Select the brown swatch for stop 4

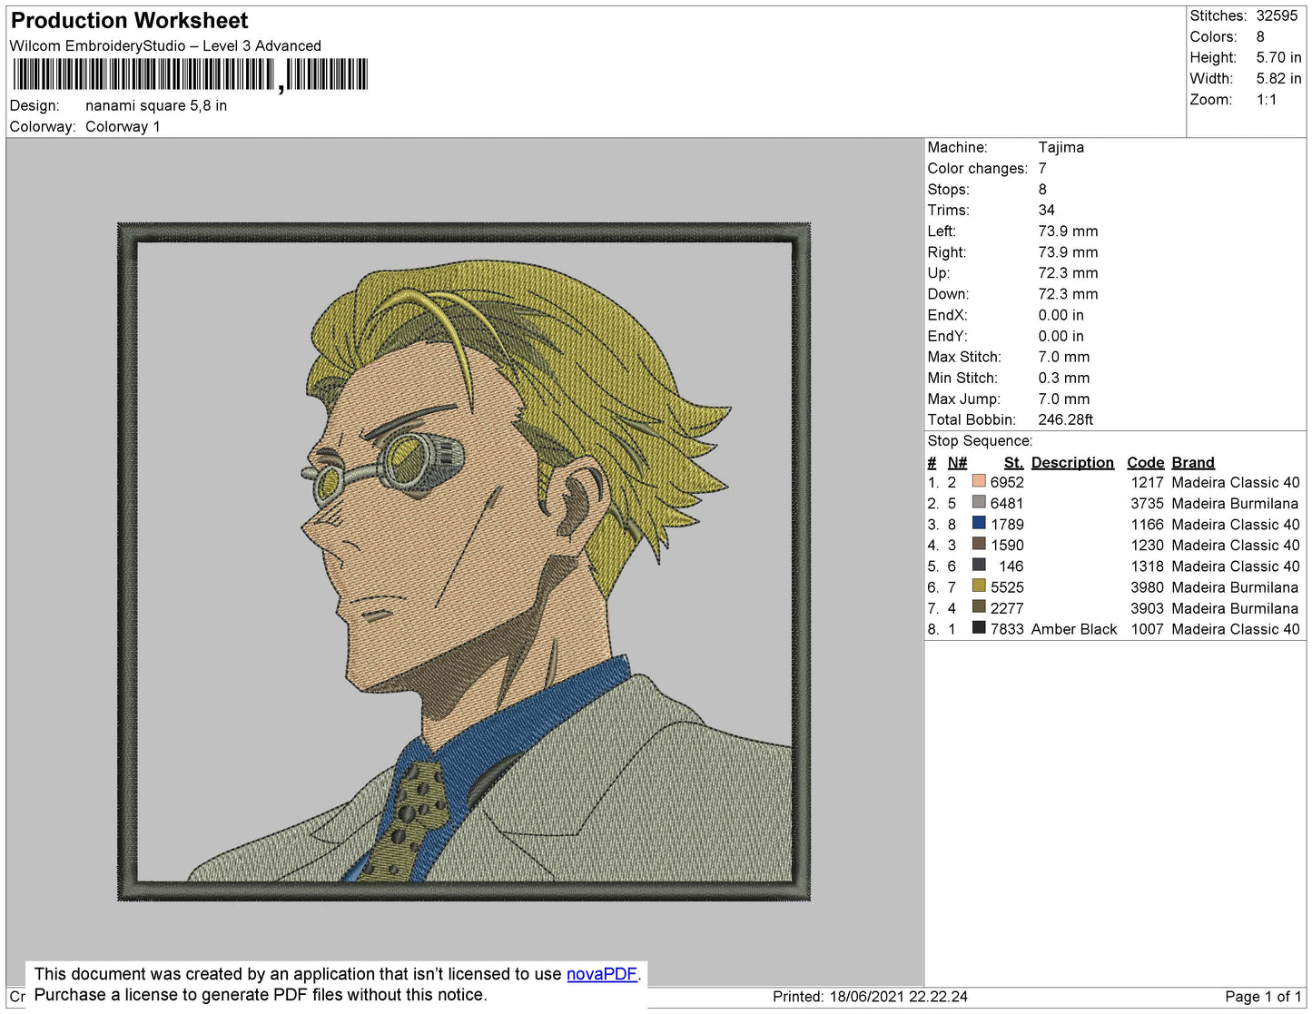(x=979, y=544)
